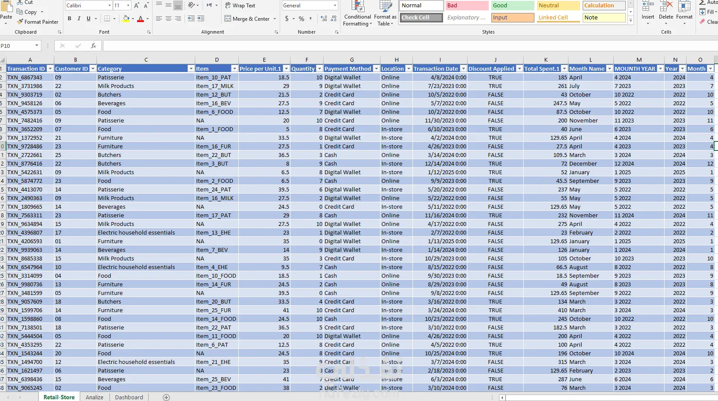Image resolution: width=718 pixels, height=401 pixels.
Task: Open the font name Calibri dropdown
Action: pyautogui.click(x=109, y=6)
